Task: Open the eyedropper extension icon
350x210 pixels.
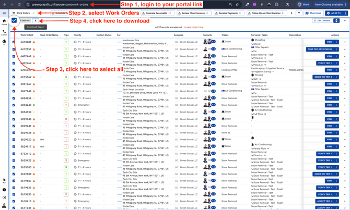Action: pos(247,5)
